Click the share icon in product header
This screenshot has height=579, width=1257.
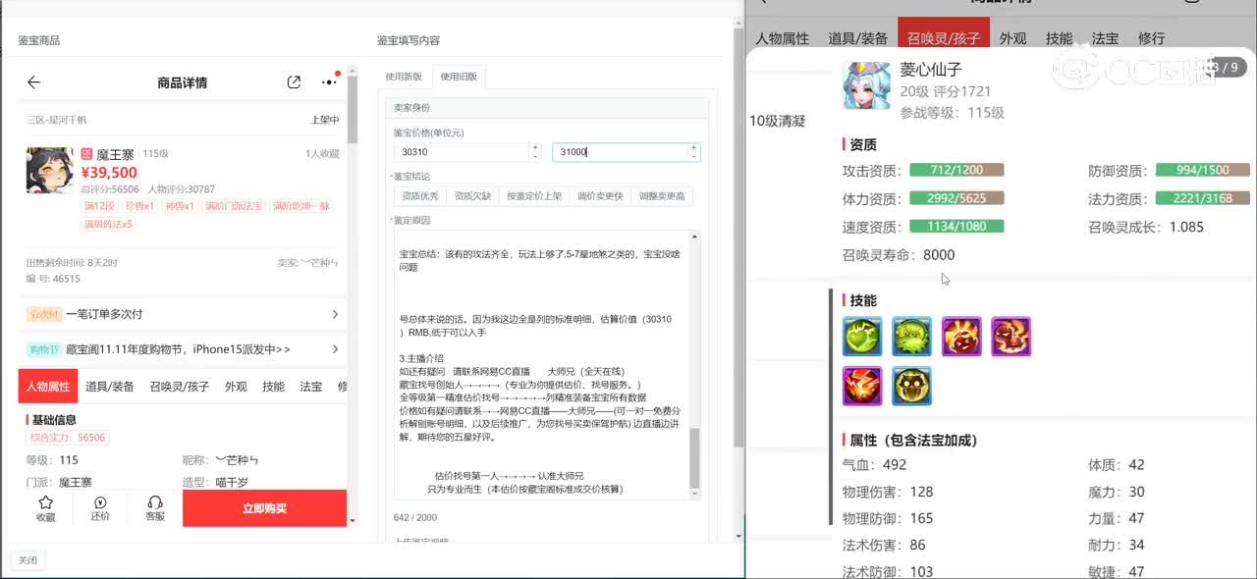click(x=294, y=82)
